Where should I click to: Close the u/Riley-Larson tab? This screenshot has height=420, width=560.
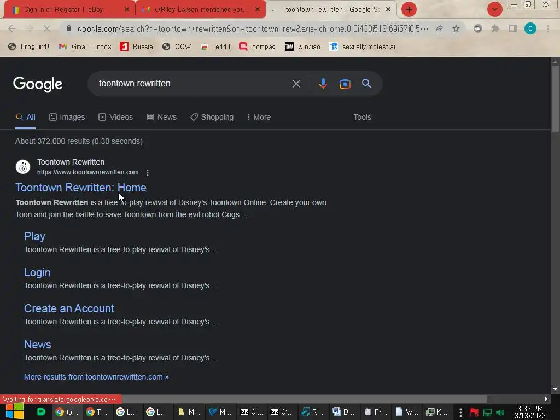[258, 10]
